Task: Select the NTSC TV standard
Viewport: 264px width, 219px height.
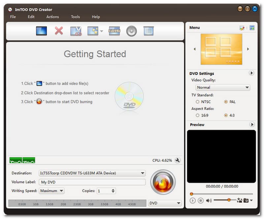Action: (x=198, y=102)
